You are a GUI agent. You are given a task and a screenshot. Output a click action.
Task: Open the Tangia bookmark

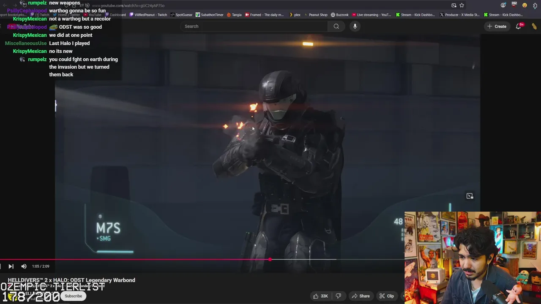pos(234,15)
